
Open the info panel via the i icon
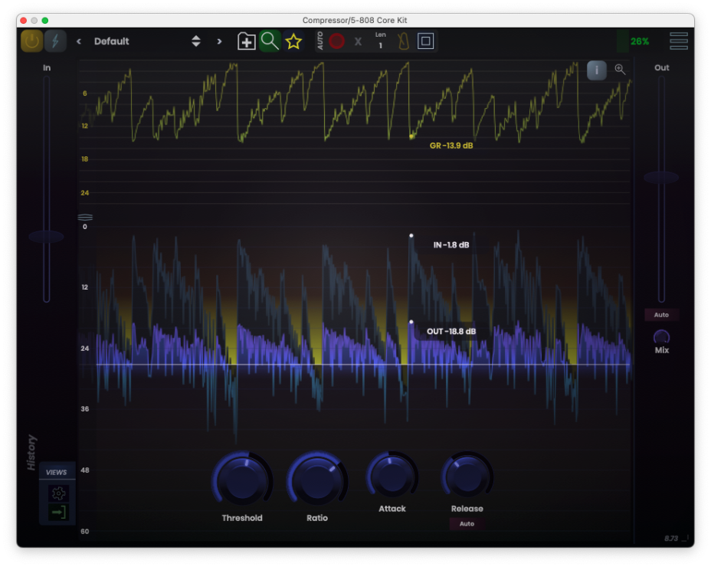596,70
